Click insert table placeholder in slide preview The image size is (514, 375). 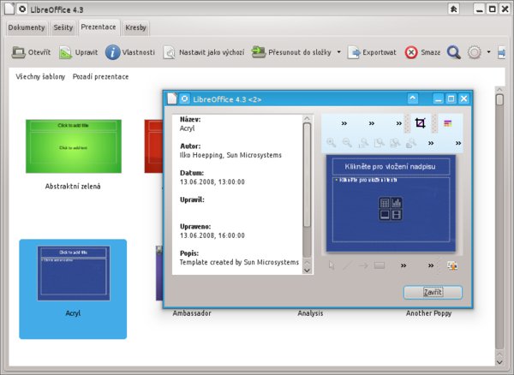(x=385, y=203)
